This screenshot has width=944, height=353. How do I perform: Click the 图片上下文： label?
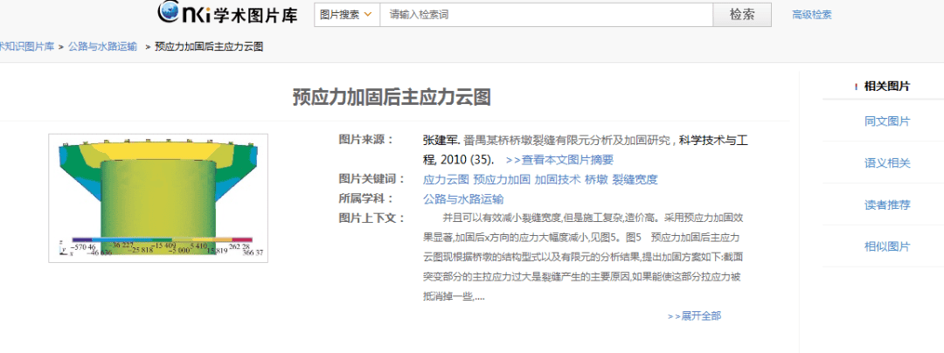(x=372, y=218)
